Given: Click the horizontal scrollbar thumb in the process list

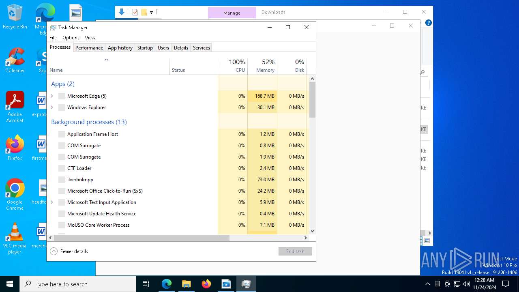Looking at the screenshot, I should 142,238.
